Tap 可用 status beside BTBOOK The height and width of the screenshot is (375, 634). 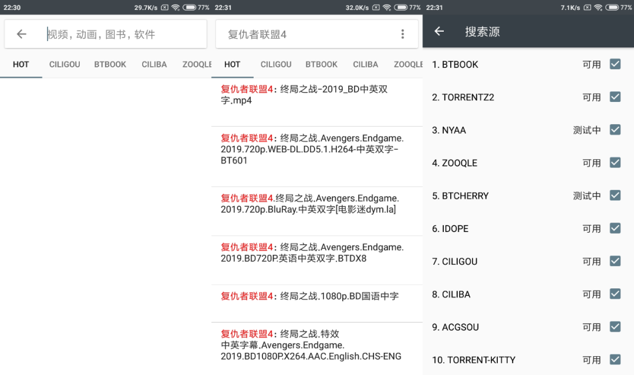click(x=592, y=64)
